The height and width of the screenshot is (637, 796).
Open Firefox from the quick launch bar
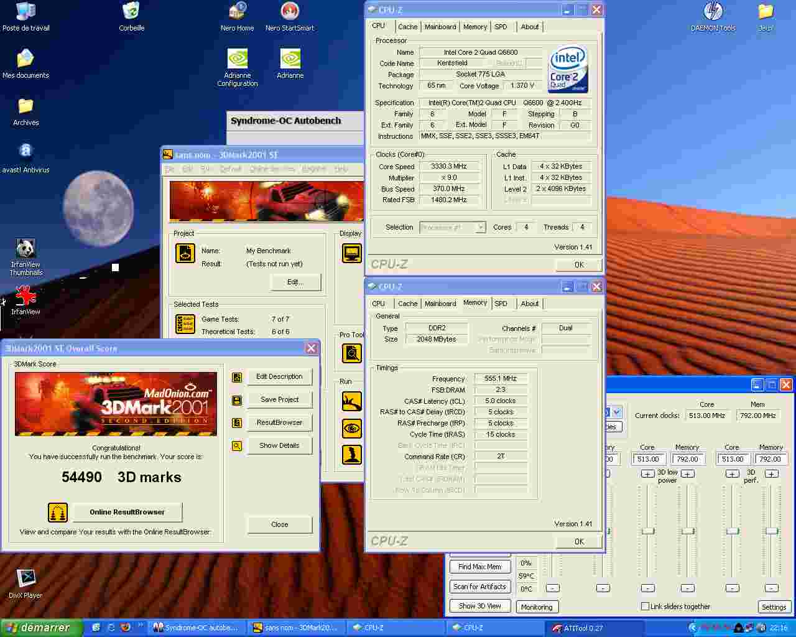tap(125, 628)
